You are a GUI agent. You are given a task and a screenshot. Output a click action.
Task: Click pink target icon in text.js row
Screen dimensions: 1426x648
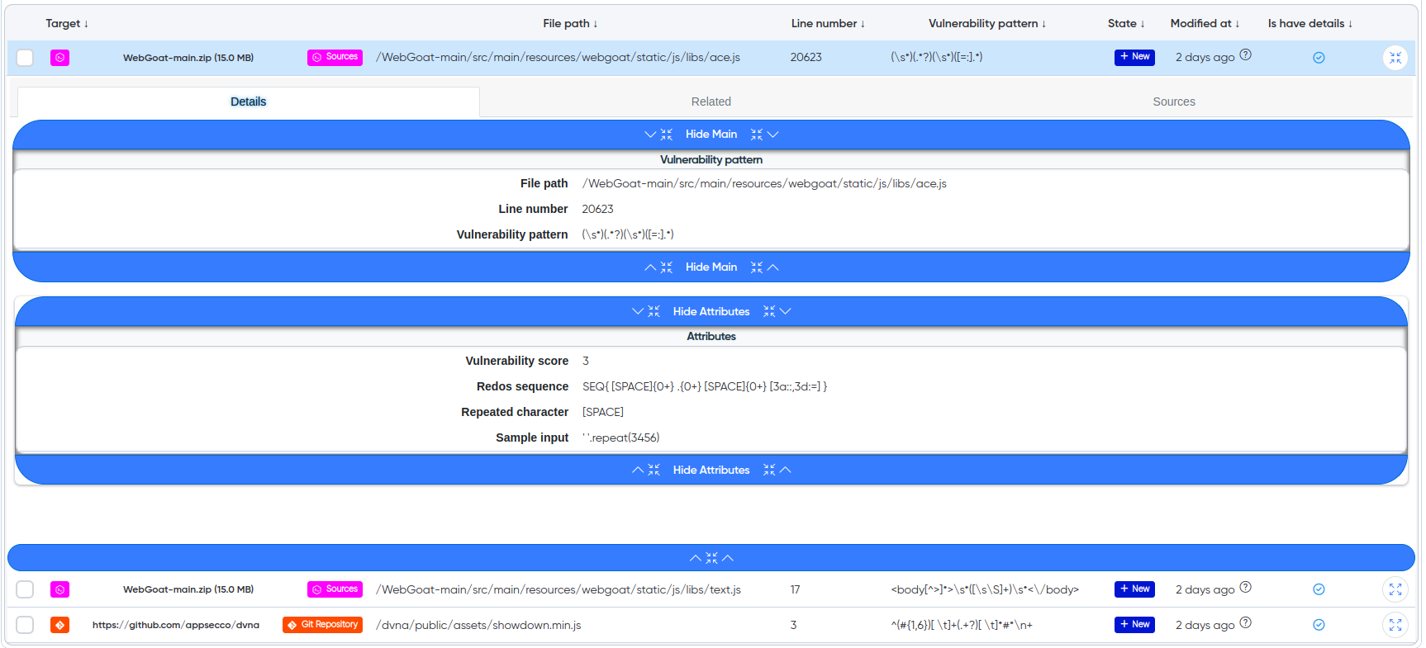pyautogui.click(x=59, y=589)
